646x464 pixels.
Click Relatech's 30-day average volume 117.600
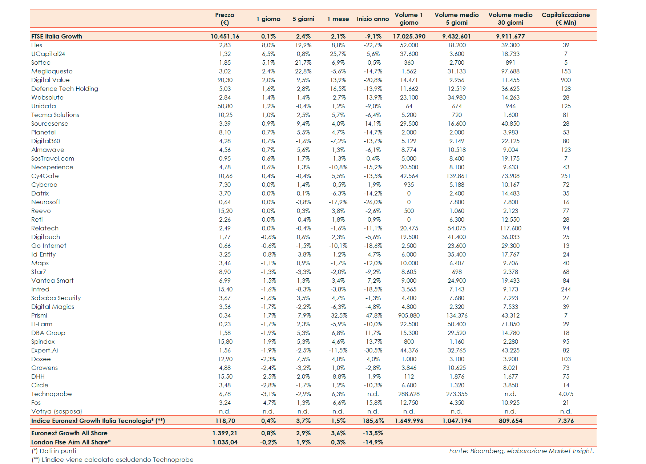[x=510, y=228]
